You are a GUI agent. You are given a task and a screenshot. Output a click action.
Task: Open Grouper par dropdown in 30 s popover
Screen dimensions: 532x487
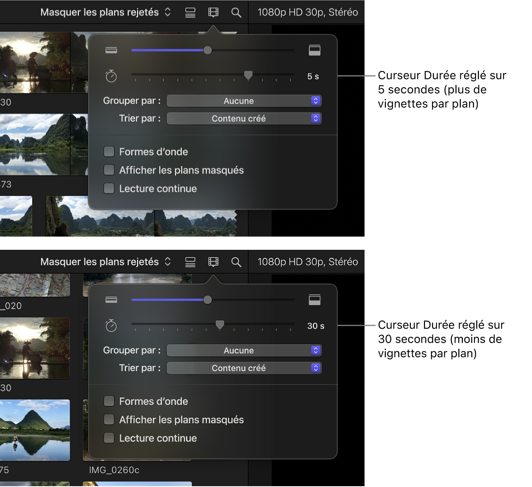[x=244, y=350]
